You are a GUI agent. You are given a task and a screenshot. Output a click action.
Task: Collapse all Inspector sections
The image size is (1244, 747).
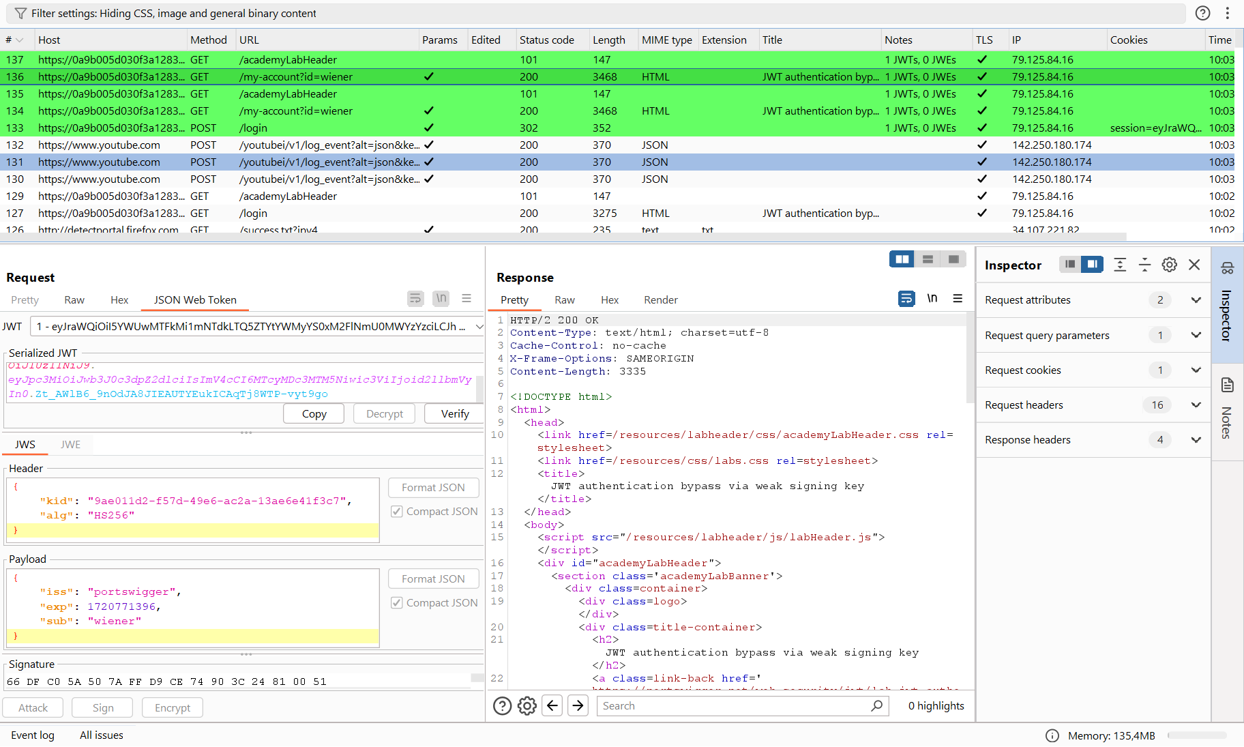click(x=1144, y=265)
